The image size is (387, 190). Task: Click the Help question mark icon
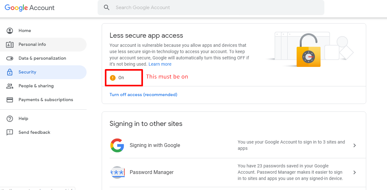click(x=10, y=119)
